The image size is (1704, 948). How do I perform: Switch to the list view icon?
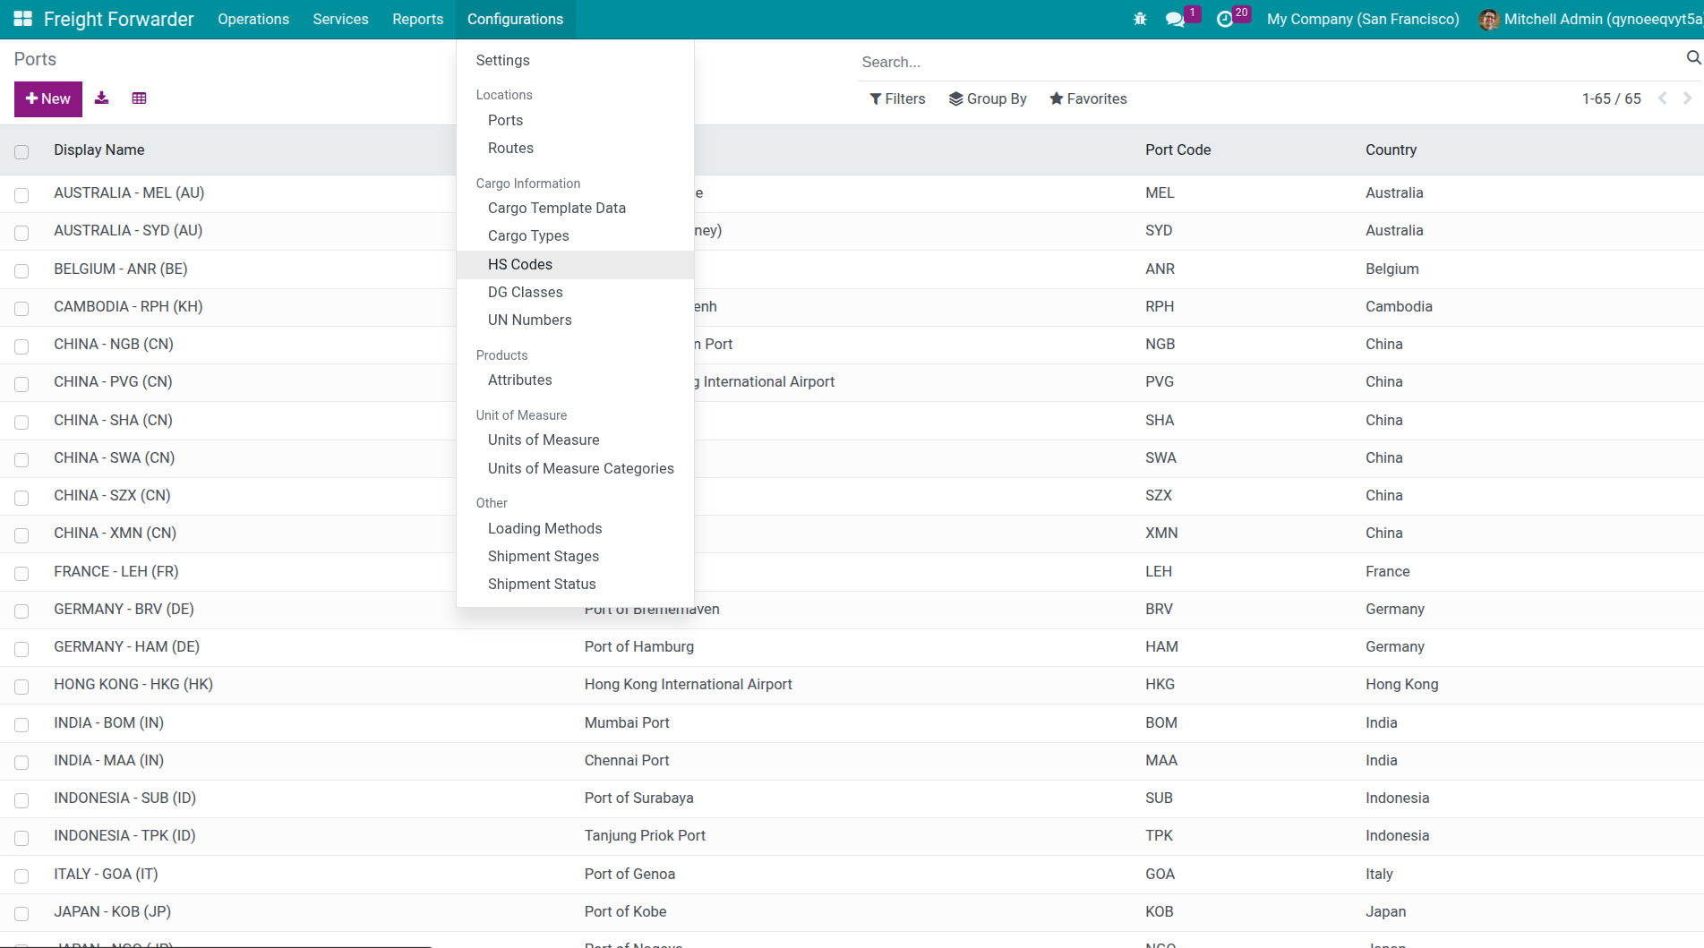[x=139, y=98]
